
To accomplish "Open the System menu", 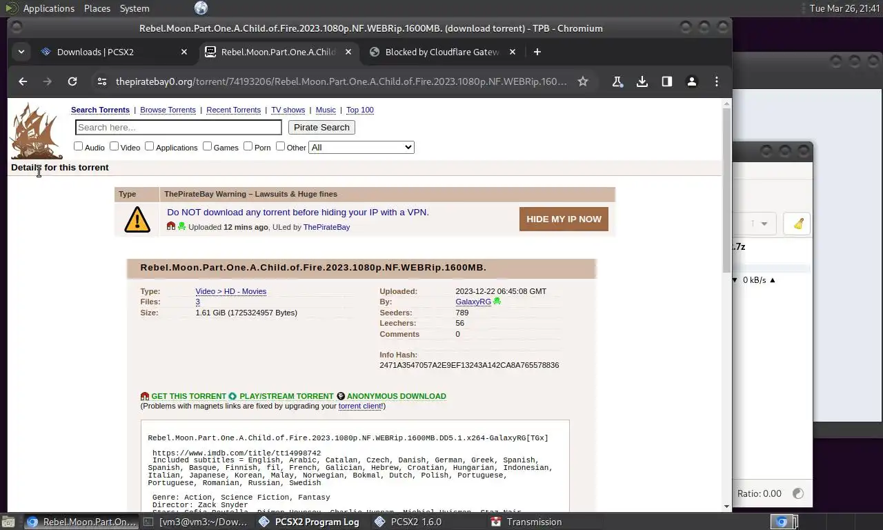I will click(x=135, y=8).
